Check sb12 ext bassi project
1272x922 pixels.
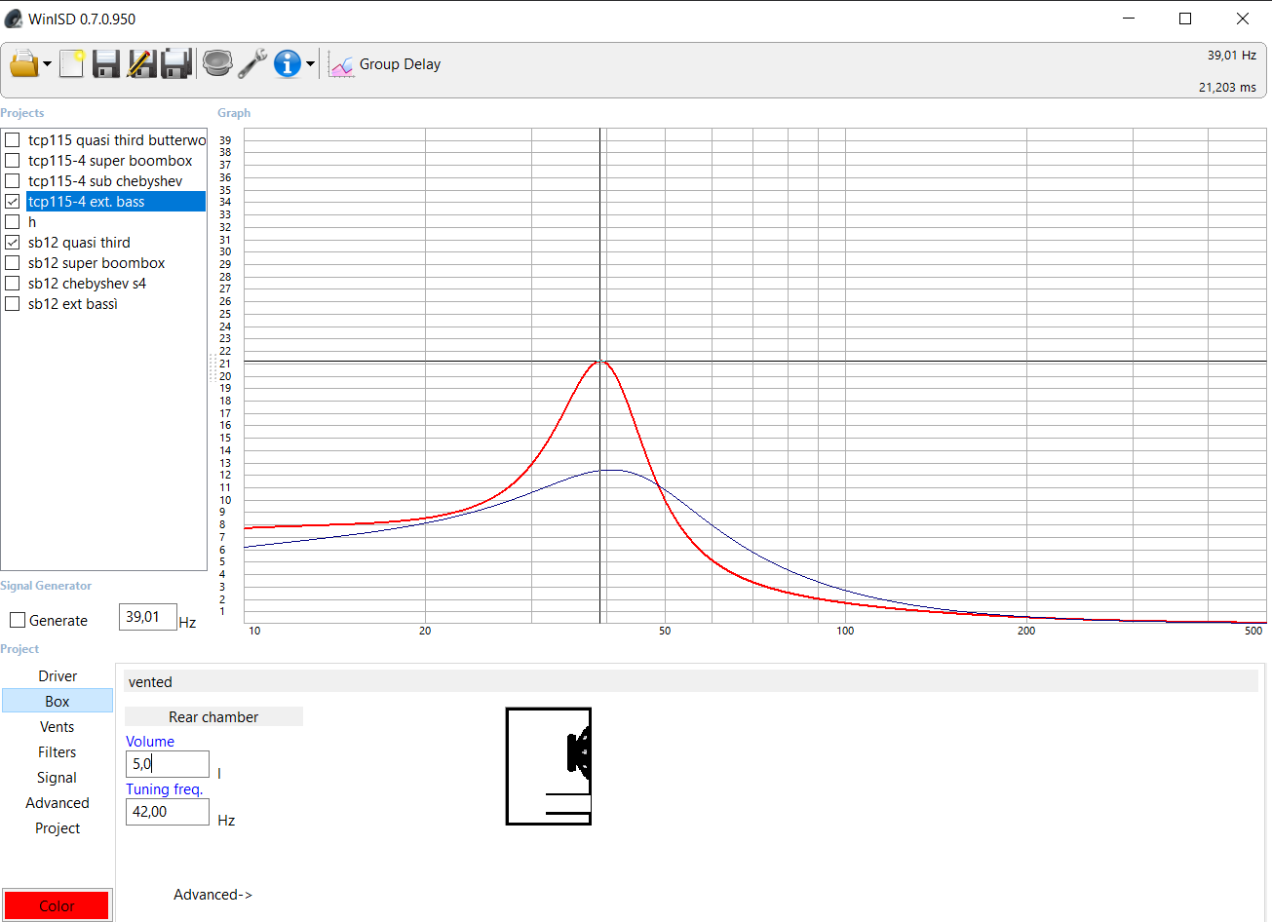coord(13,304)
